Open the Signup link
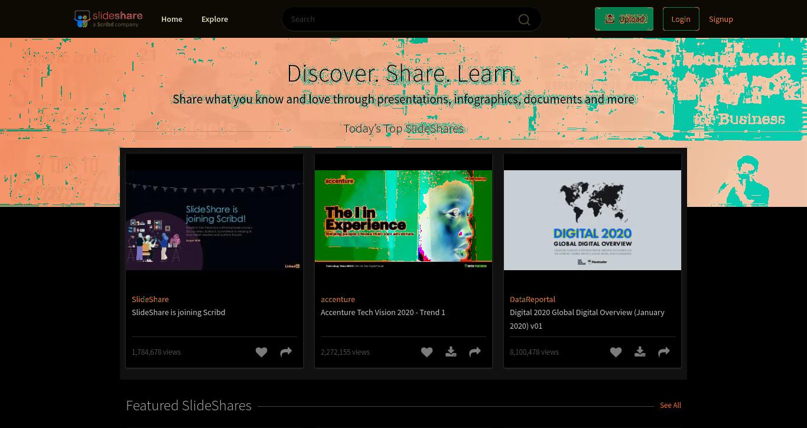 (721, 19)
